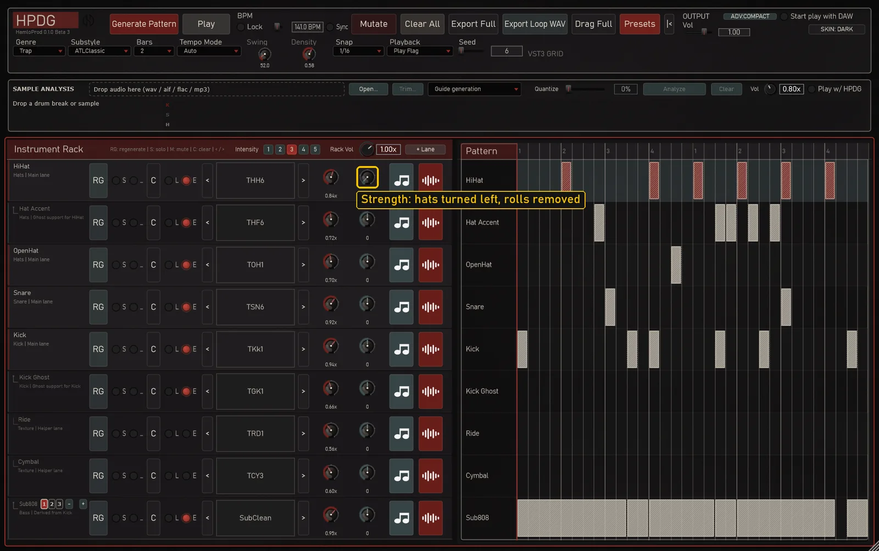The image size is (879, 551).
Task: Click the rewind-to-start button beside Presets
Action: coord(669,24)
